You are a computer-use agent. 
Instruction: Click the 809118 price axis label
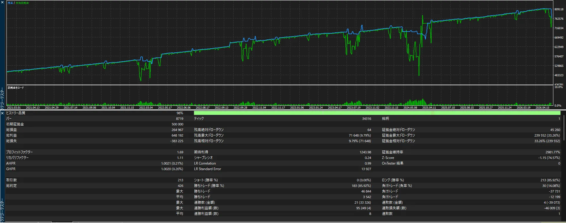[x=559, y=9]
